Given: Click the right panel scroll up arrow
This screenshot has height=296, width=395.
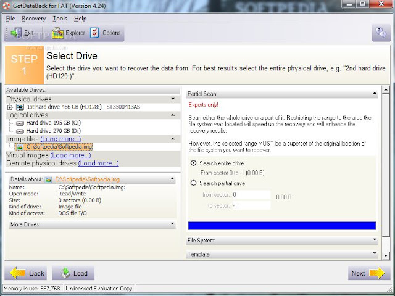Looking at the screenshot, I should 386,89.
